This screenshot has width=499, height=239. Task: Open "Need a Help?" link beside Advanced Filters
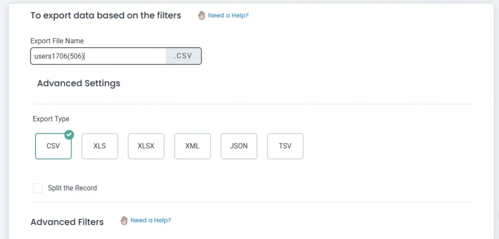click(151, 220)
